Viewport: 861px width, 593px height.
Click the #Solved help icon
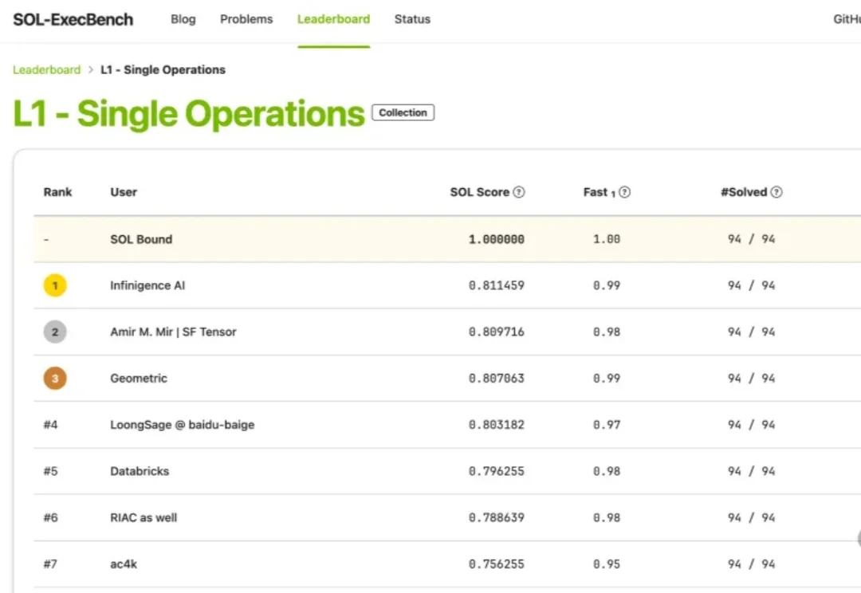pos(776,192)
